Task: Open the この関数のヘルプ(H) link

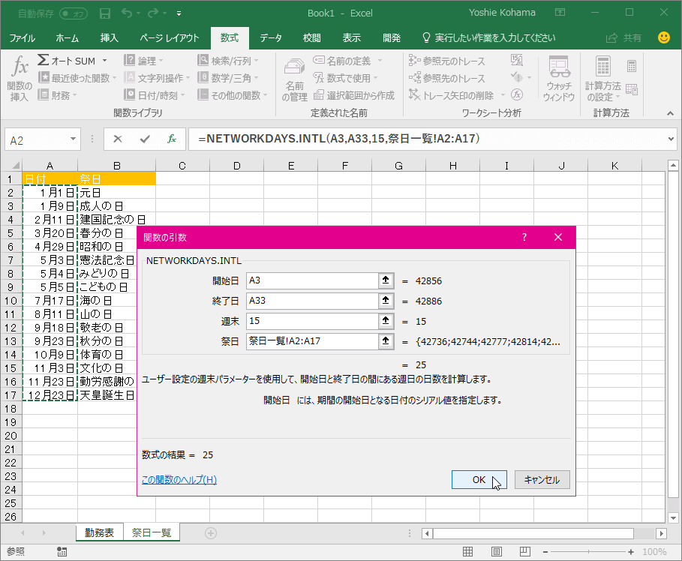Action: click(179, 480)
